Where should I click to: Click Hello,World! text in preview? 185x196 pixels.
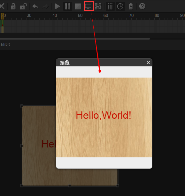(x=104, y=115)
